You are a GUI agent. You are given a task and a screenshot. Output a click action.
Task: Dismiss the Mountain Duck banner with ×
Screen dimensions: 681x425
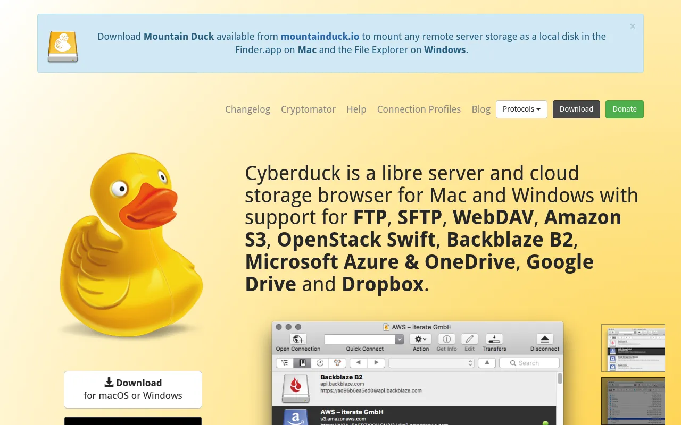coord(633,26)
